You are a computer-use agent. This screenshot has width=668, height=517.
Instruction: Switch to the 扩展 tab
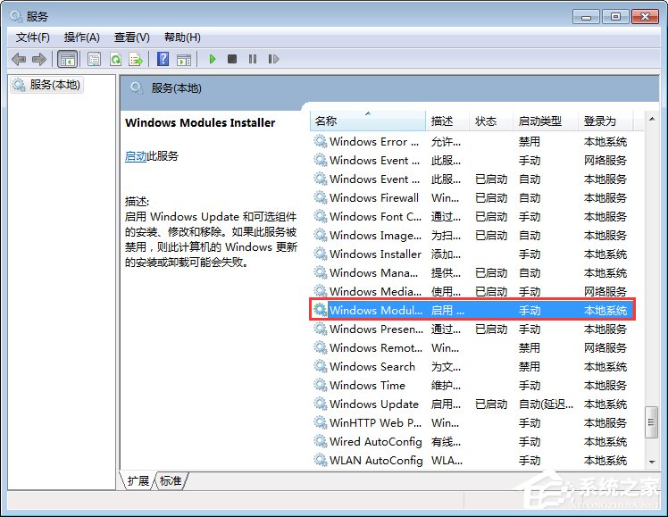(x=138, y=480)
